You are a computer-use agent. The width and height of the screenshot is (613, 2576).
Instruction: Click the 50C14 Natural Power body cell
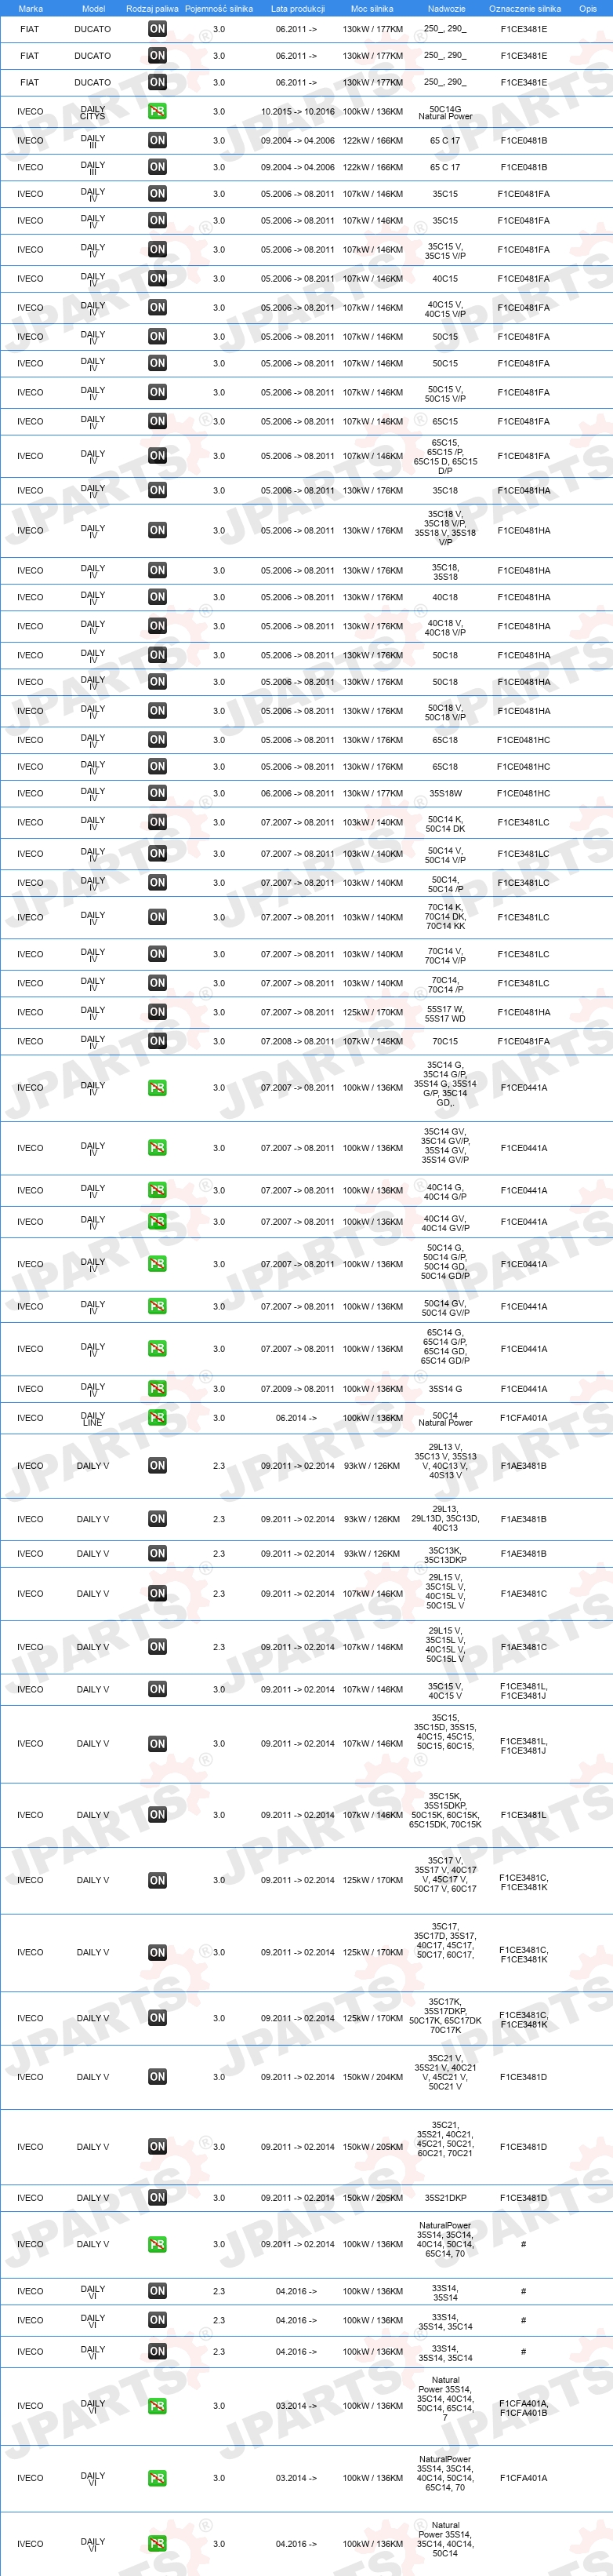(x=445, y=1418)
